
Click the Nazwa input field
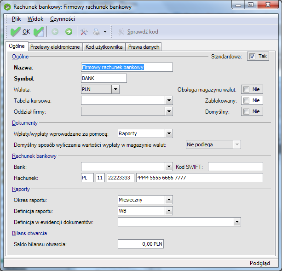pyautogui.click(x=127, y=67)
